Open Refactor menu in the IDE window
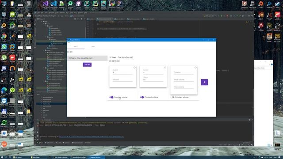Screen dimensions: 283x159 coord(62,13)
